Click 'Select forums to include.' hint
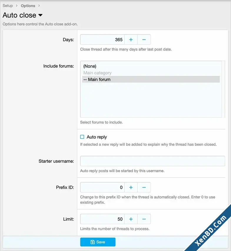The height and width of the screenshot is (251, 231). pos(102,122)
